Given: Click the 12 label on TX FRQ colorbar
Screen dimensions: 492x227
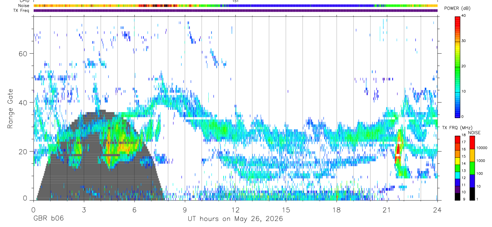Looking at the screenshot, I should pos(464,178).
